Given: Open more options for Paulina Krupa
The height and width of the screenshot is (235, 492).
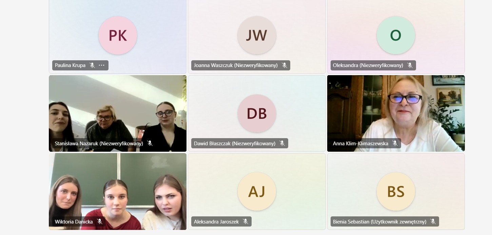Looking at the screenshot, I should pos(102,65).
